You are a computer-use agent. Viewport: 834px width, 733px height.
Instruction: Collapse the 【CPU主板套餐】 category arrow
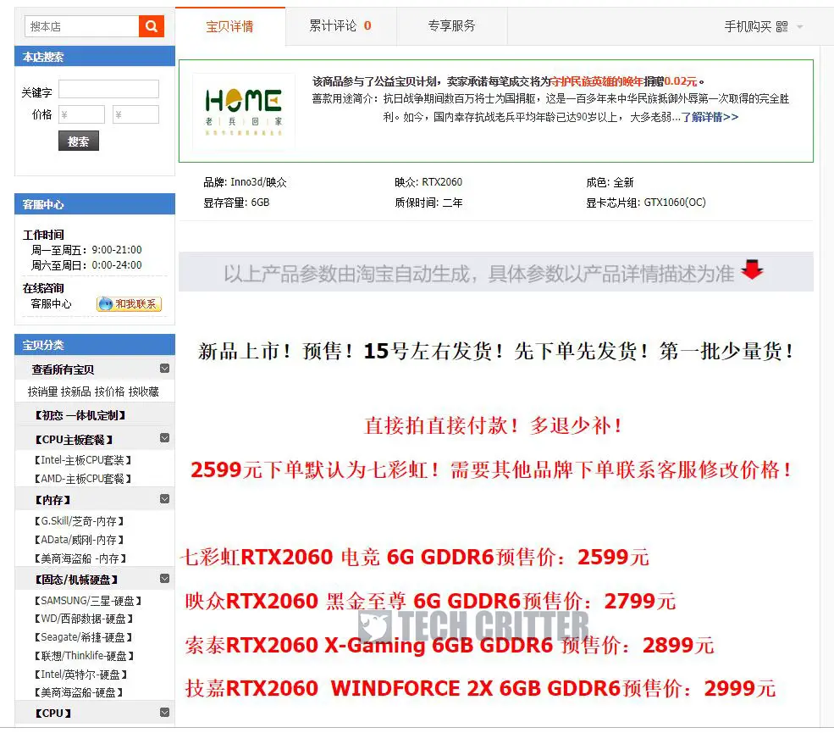click(x=165, y=438)
